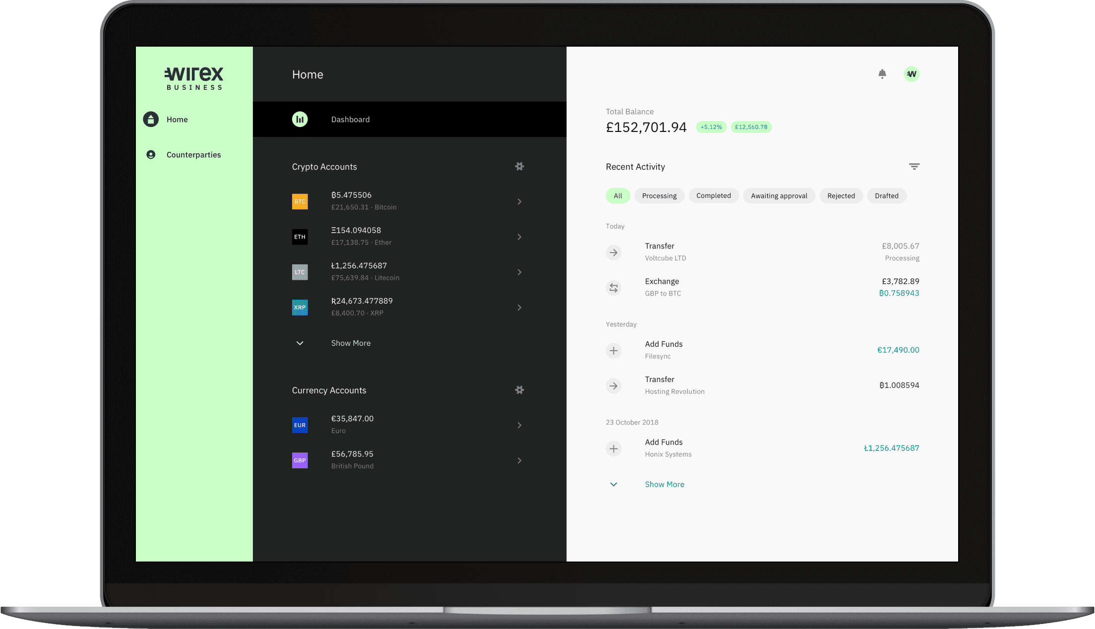Viewport: 1095px width, 629px height.
Task: Enable the Processing activity filter
Action: (659, 195)
